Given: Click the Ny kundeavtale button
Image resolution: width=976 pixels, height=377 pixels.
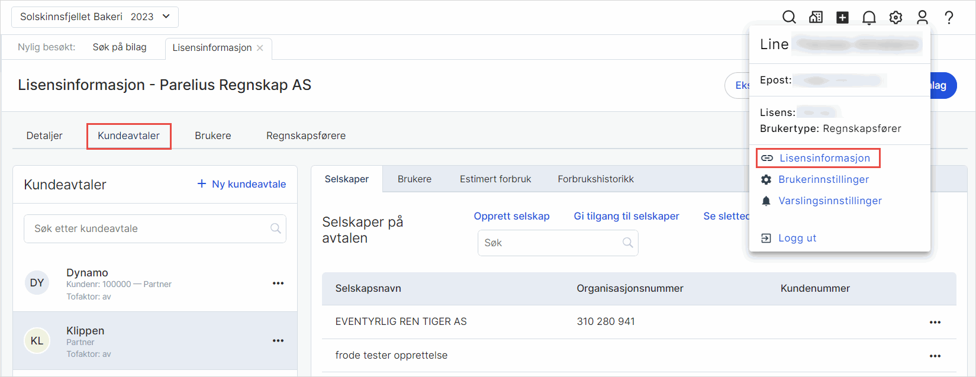Looking at the screenshot, I should pos(241,184).
